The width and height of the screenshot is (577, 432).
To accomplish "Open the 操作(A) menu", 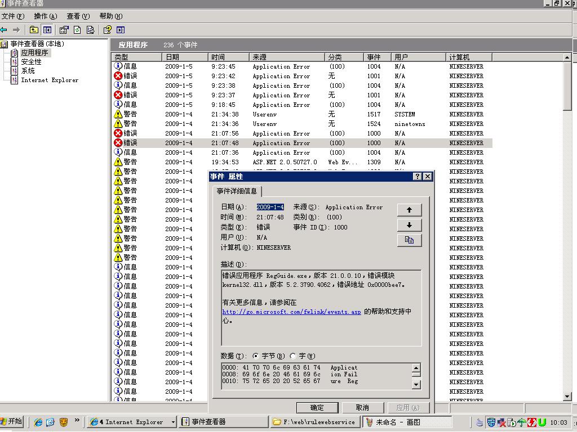I will point(45,16).
